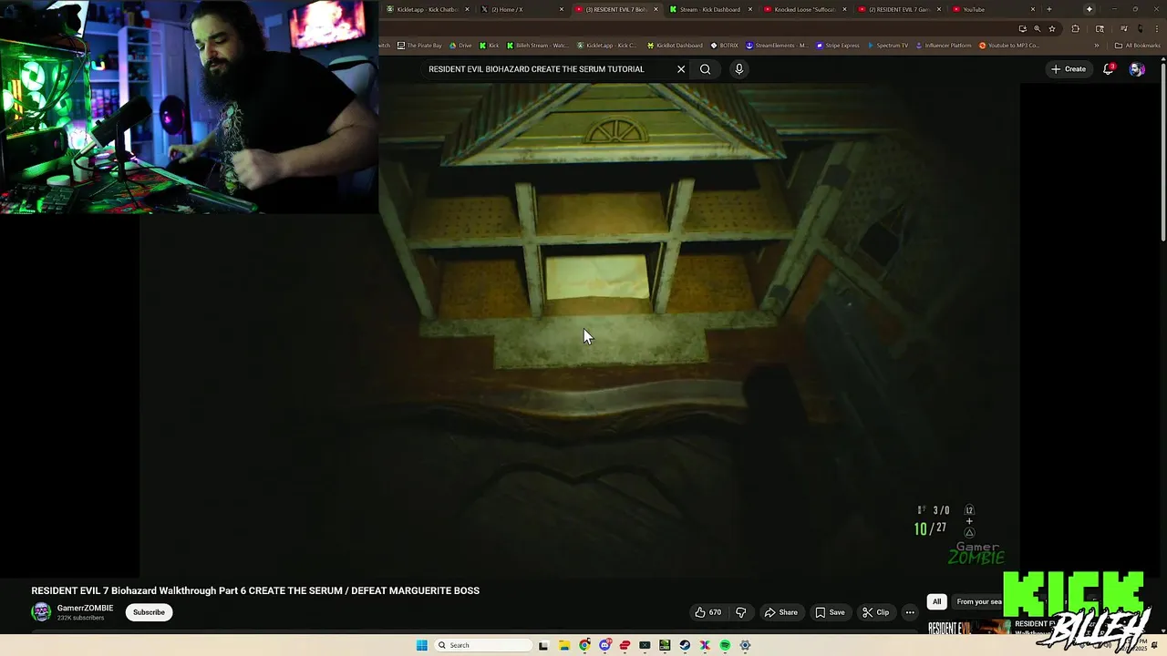Open Discord from the taskbar
1167x656 pixels.
pyautogui.click(x=604, y=645)
